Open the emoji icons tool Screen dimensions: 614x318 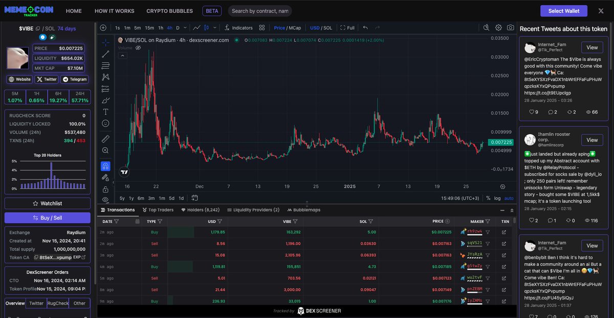pos(105,123)
